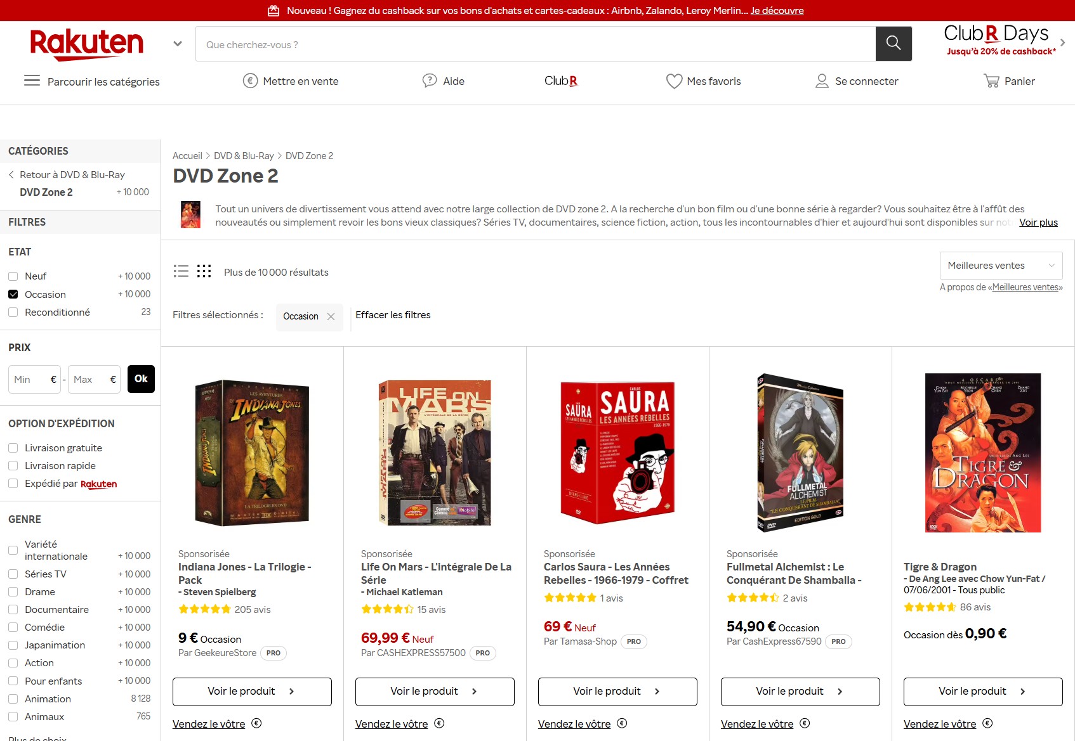Click Voir le produit for Indiana Jones
1075x741 pixels.
[x=252, y=692]
